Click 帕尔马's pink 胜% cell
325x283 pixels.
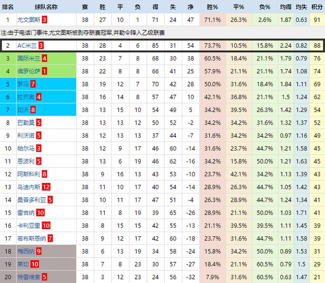213,148
